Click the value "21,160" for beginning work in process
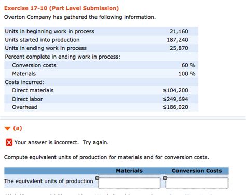Screen dimensions: 246x195 tap(179, 31)
